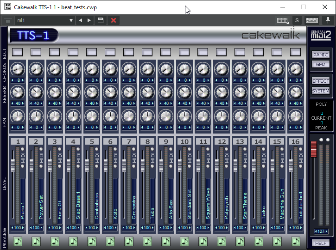Preview the Piano 1 channel sound

click(17, 241)
